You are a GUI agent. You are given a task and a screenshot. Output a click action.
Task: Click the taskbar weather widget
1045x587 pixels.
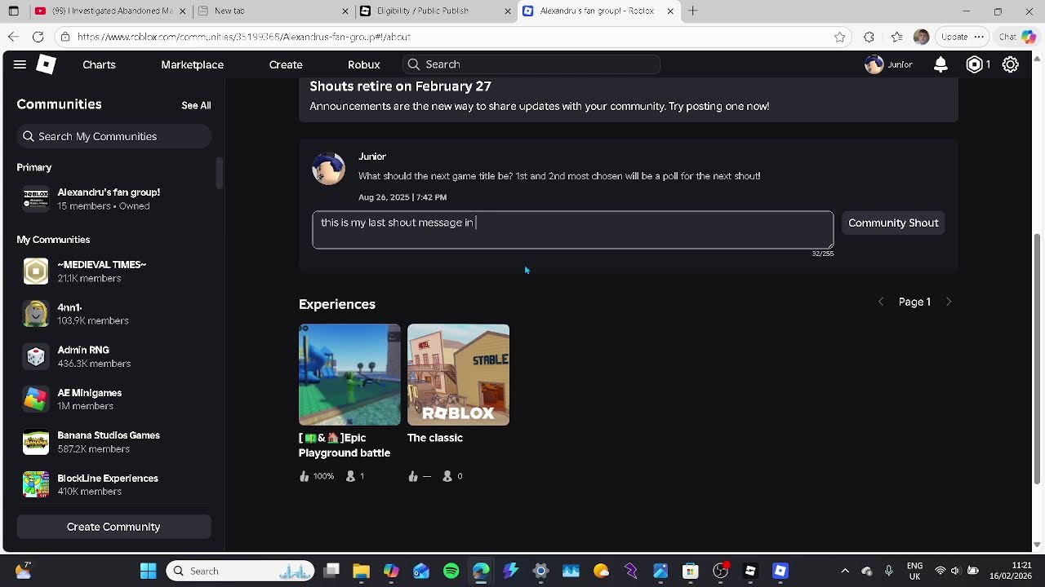click(23, 571)
